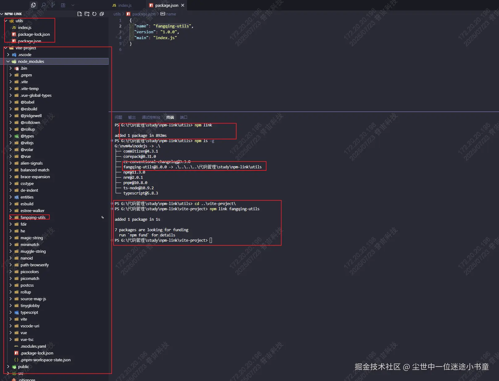Open the 端口 (Ports) panel tab
This screenshot has height=381, width=499.
click(184, 117)
